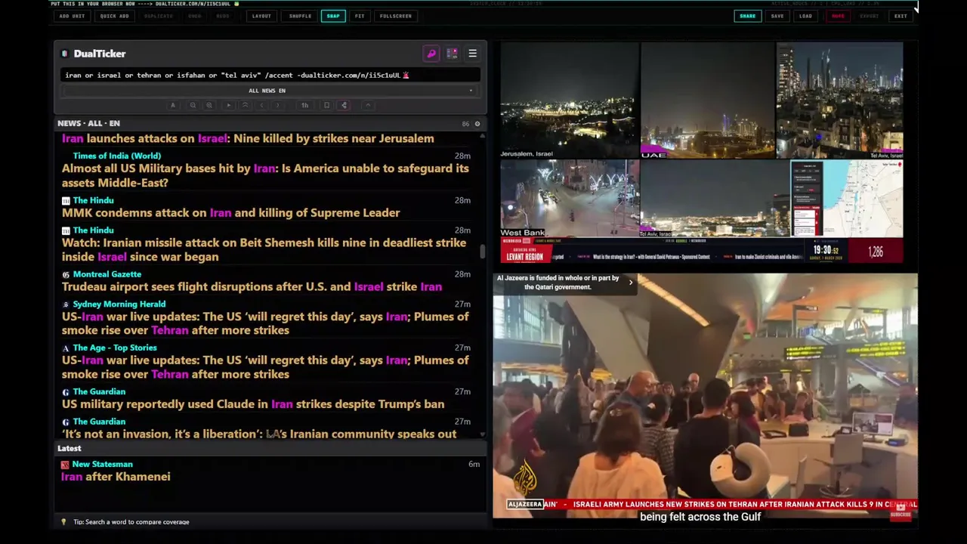Click the next arrow in news toolbar
Viewport: 967px width, 544px height.
tap(277, 105)
